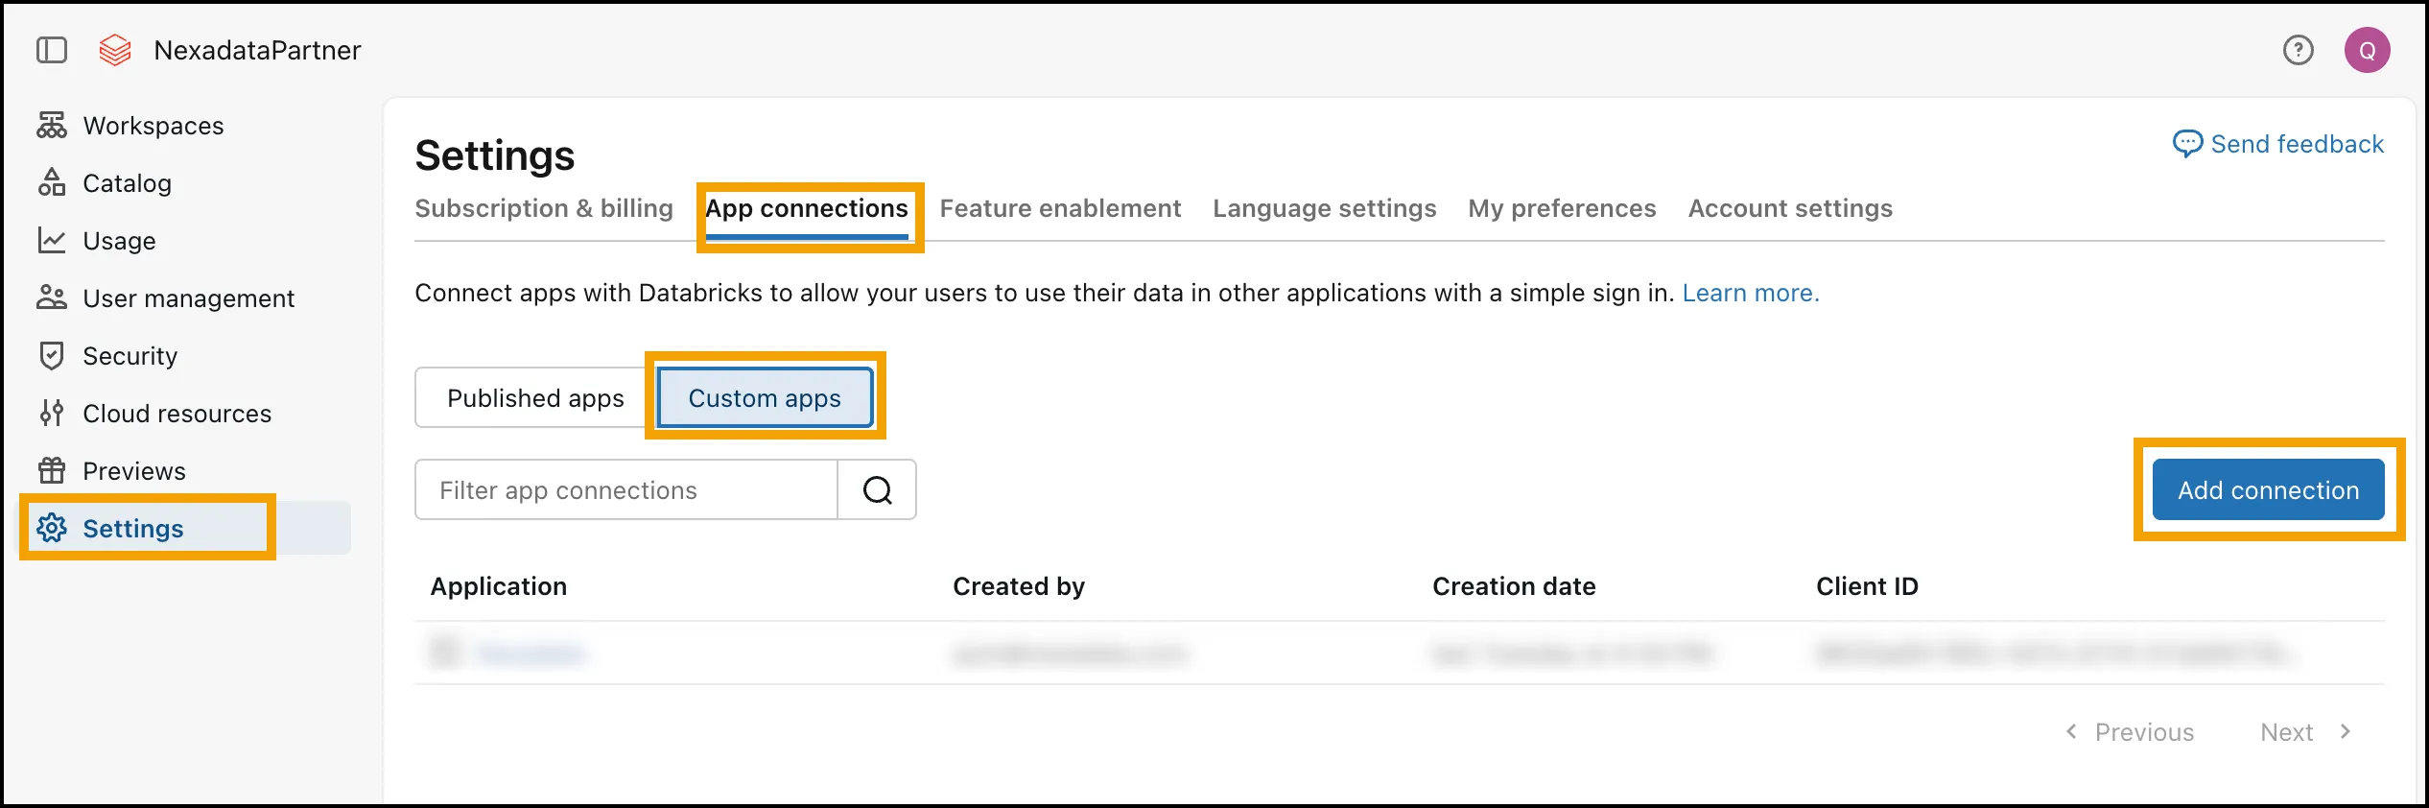Click the Filter app connections field
The width and height of the screenshot is (2429, 808).
click(626, 489)
